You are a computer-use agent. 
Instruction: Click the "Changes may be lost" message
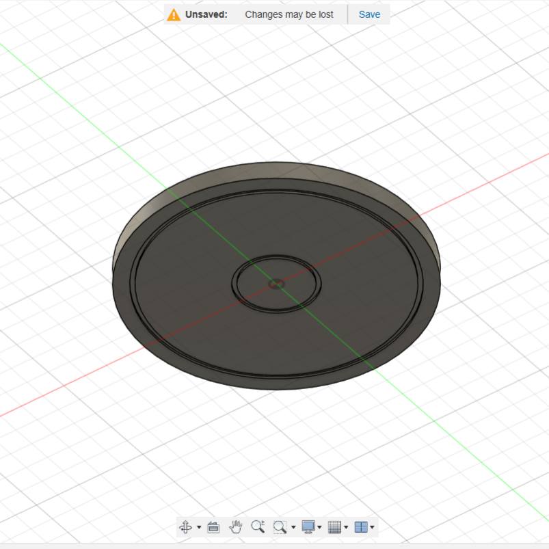coord(289,15)
